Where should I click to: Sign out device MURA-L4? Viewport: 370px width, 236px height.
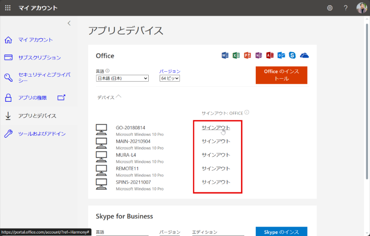pyautogui.click(x=216, y=155)
